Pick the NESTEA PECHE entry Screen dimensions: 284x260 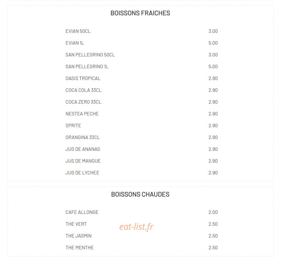pyautogui.click(x=82, y=114)
